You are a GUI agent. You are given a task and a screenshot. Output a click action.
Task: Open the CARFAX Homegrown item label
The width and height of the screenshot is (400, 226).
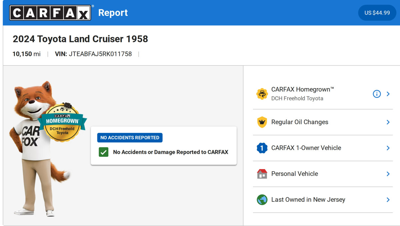point(302,90)
